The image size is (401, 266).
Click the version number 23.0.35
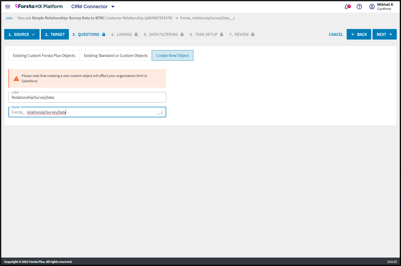[x=392, y=262]
